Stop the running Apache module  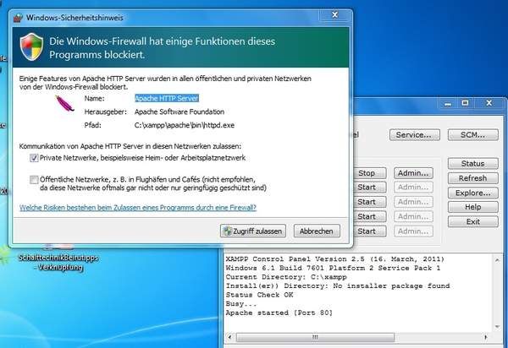pos(367,173)
